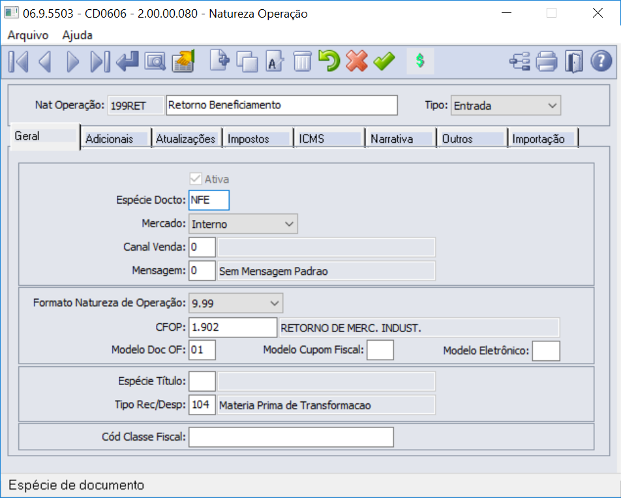
Task: Click the CFOP field showing 1.902
Action: [233, 327]
